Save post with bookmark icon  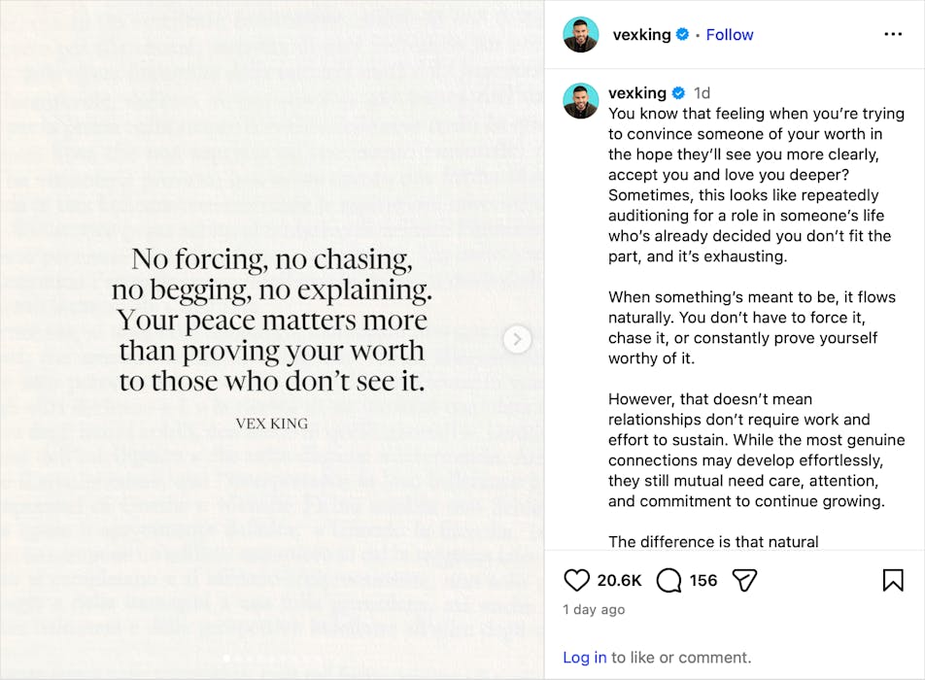(x=893, y=580)
